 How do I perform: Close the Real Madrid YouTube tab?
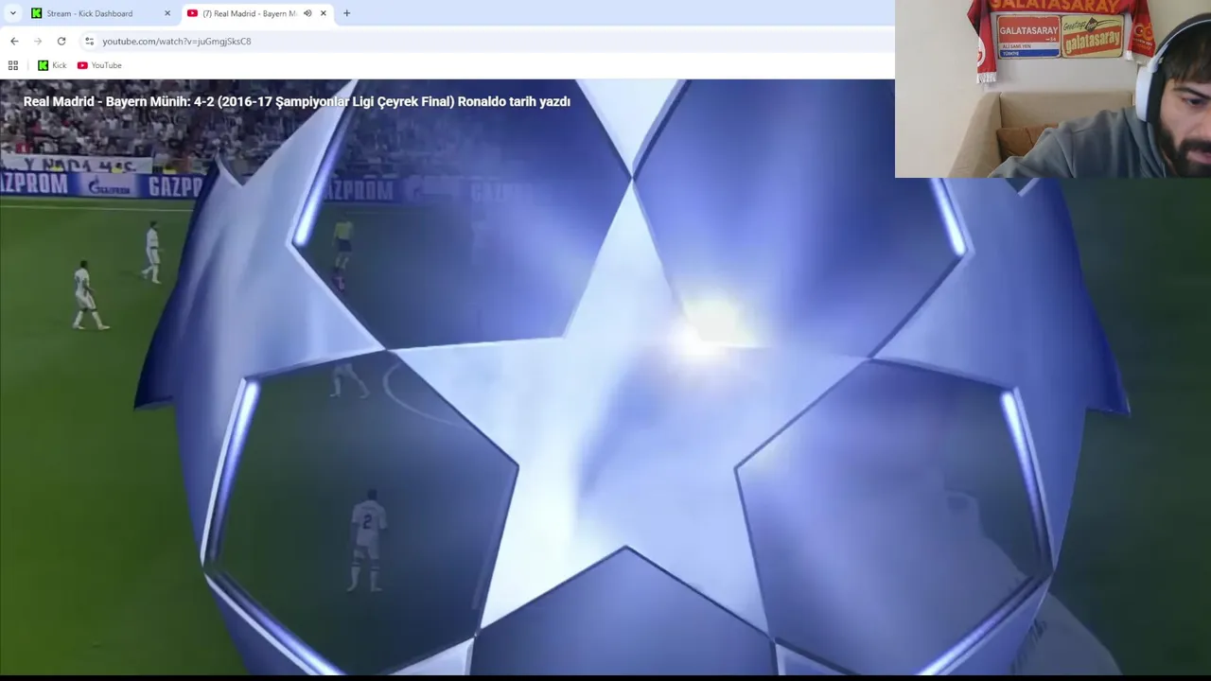(324, 13)
